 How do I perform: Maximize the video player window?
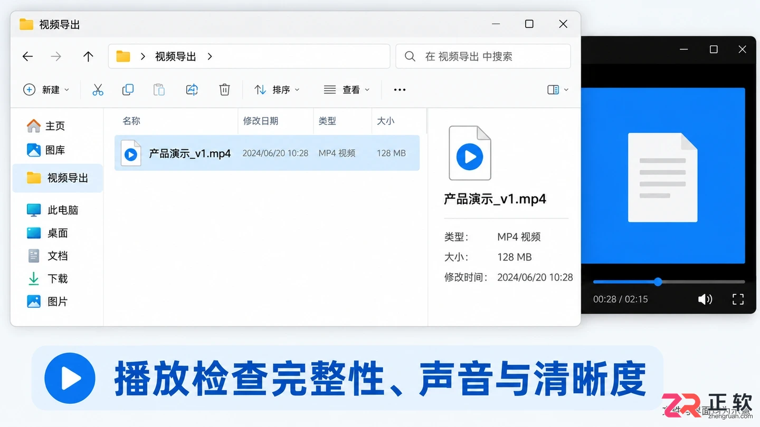click(714, 50)
